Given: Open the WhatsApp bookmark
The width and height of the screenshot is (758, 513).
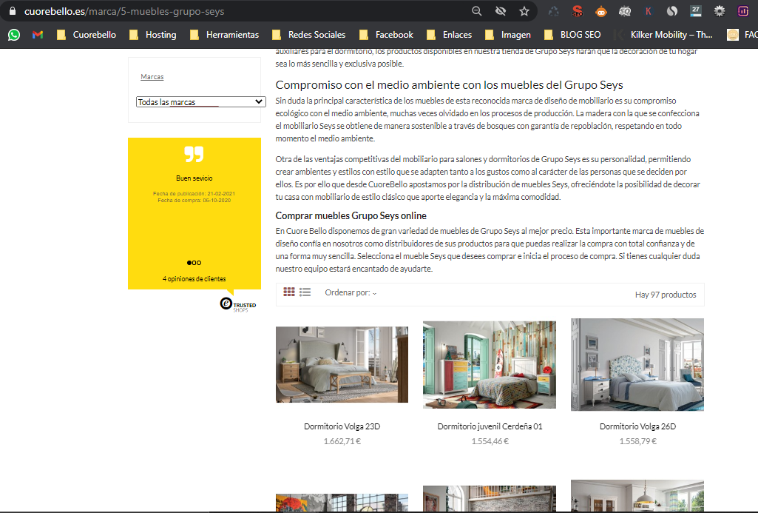Looking at the screenshot, I should click(x=14, y=35).
